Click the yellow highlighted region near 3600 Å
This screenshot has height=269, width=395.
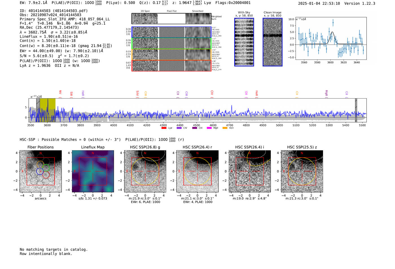(47, 110)
